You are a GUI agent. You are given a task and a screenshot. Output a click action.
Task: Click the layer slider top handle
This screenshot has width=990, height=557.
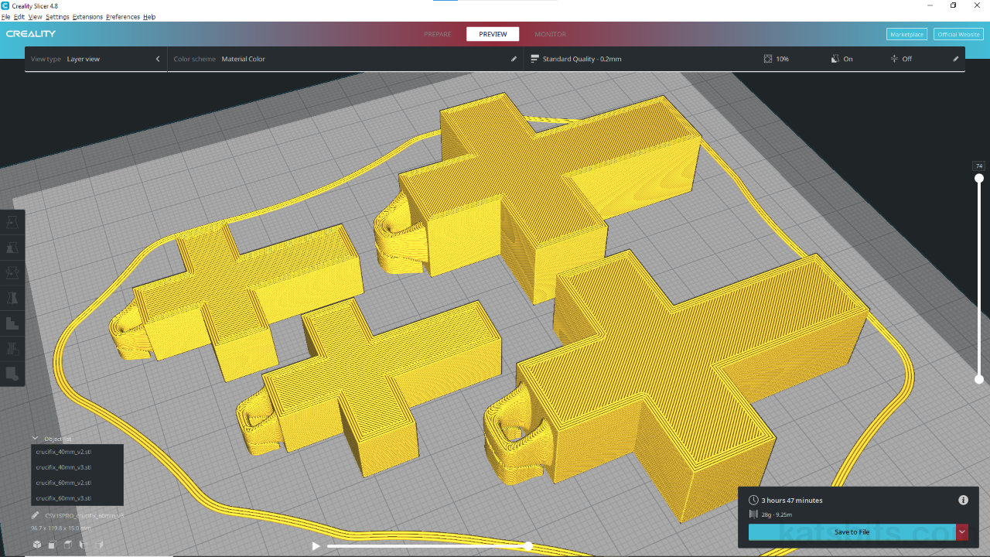point(979,179)
